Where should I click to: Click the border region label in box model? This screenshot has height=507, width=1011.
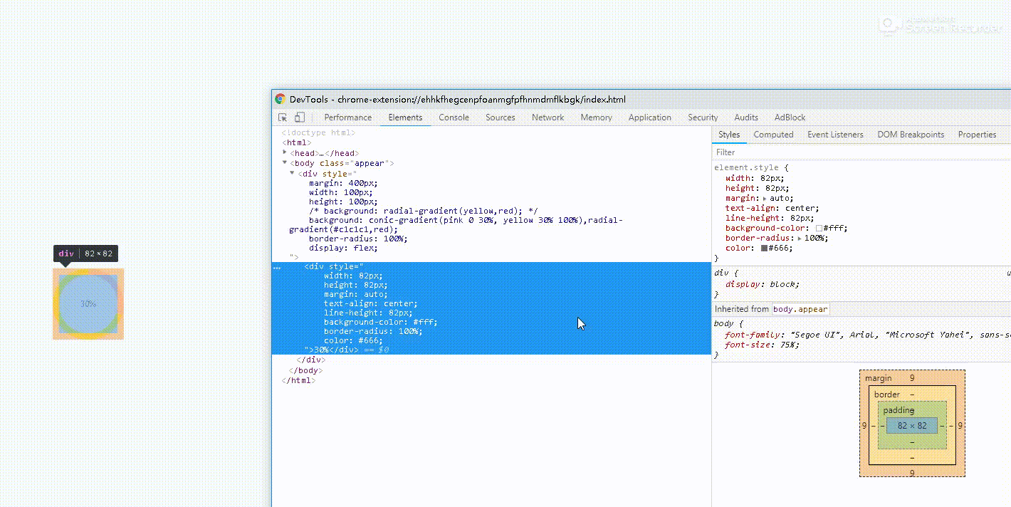click(887, 394)
